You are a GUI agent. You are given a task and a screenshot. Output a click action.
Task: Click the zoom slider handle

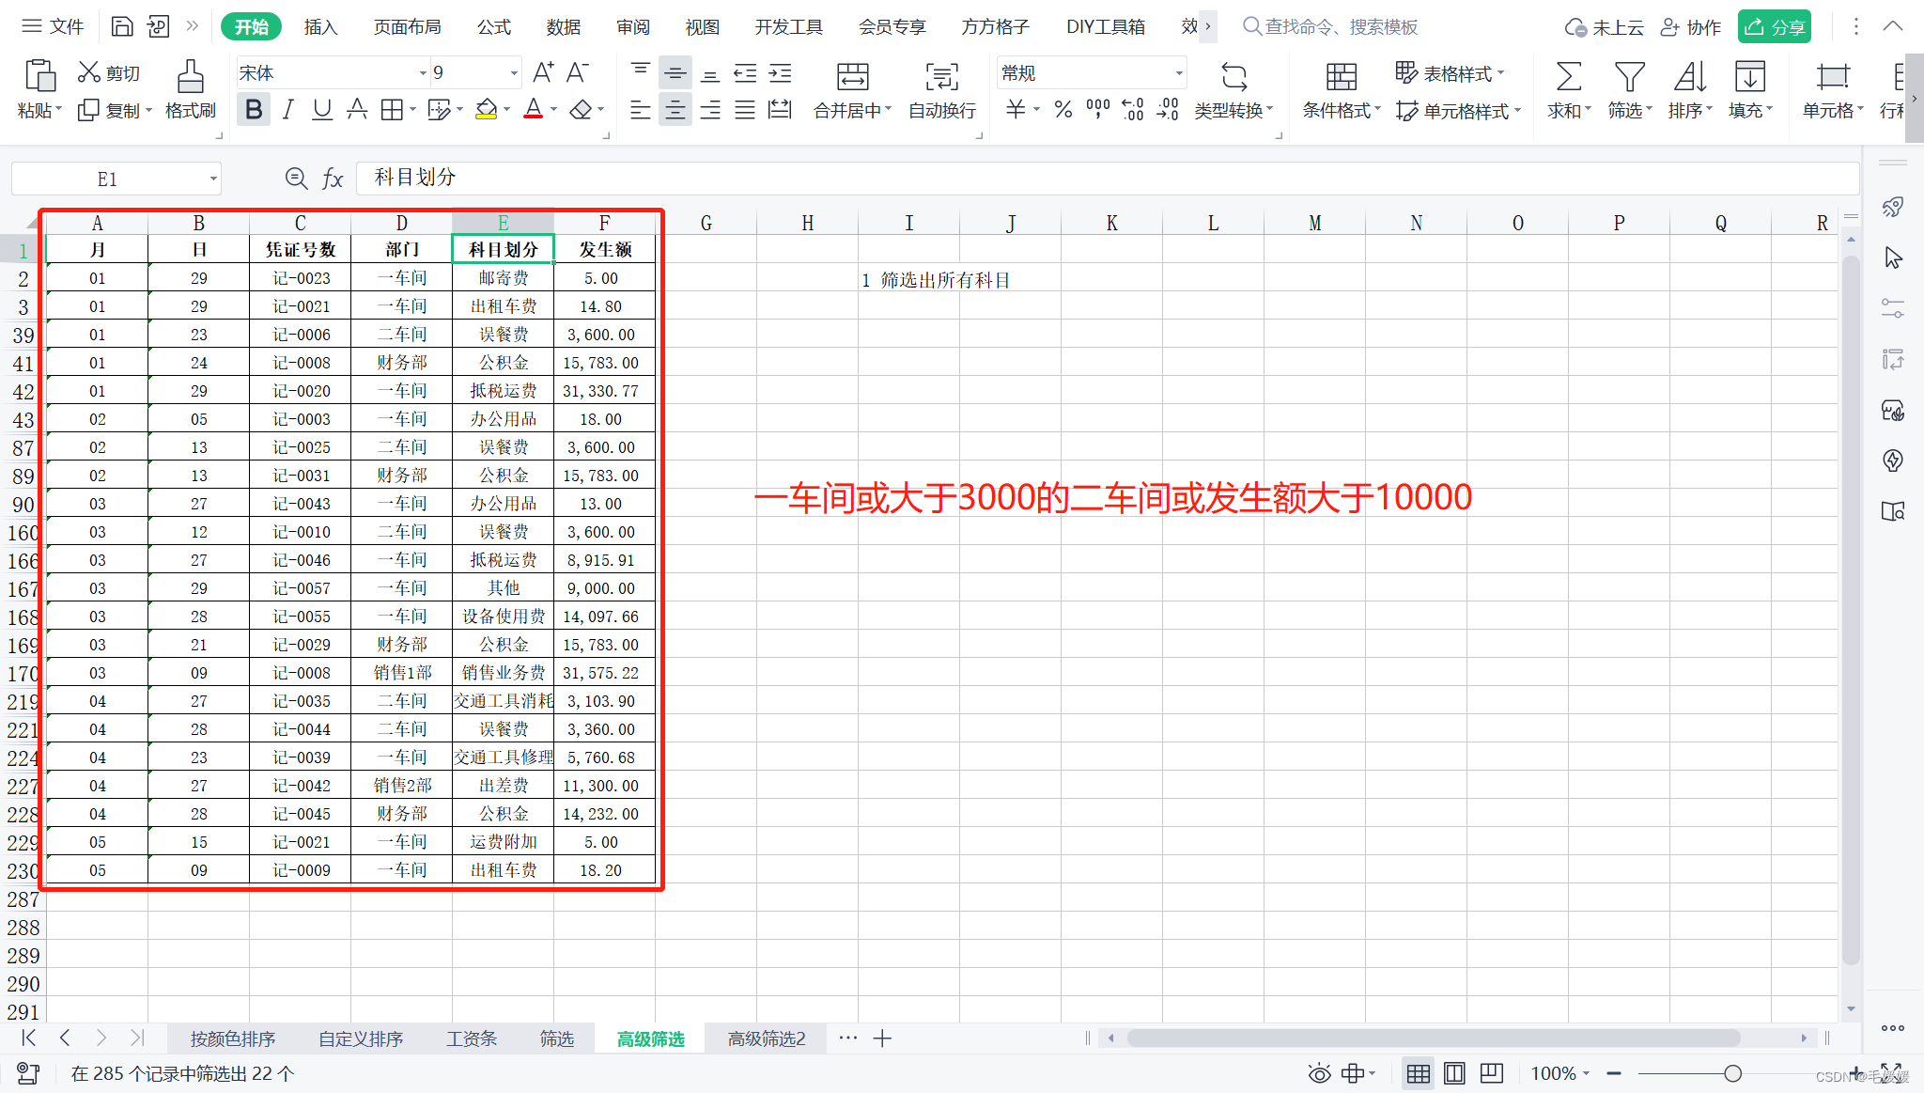point(1732,1073)
